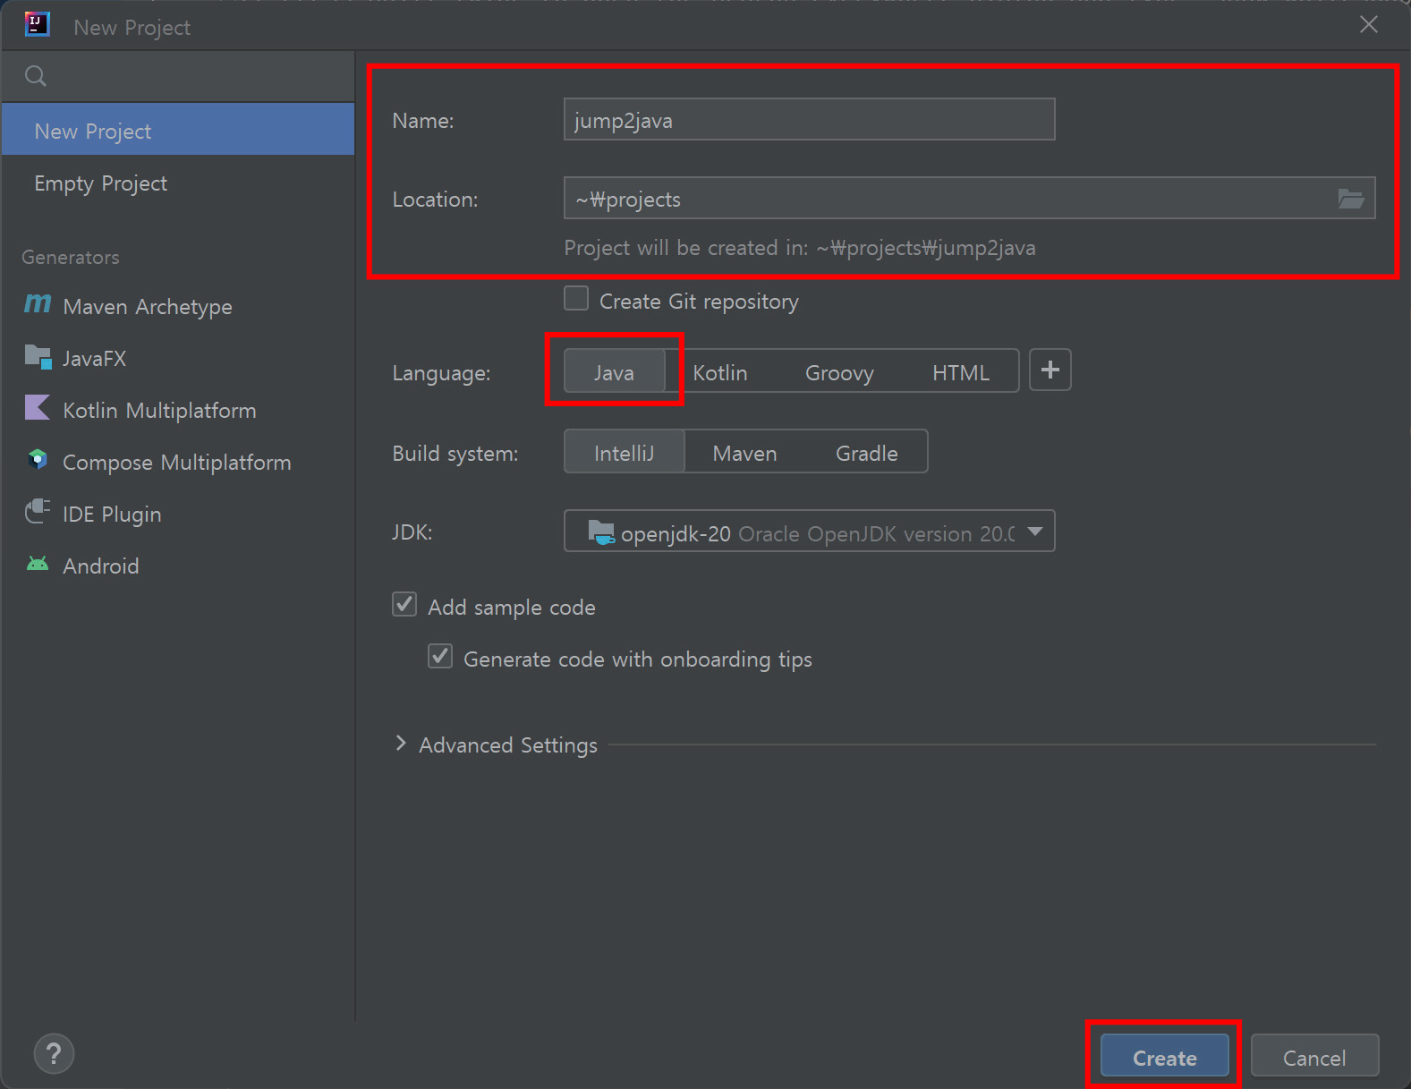Select IDE Plugin generator

(x=178, y=513)
